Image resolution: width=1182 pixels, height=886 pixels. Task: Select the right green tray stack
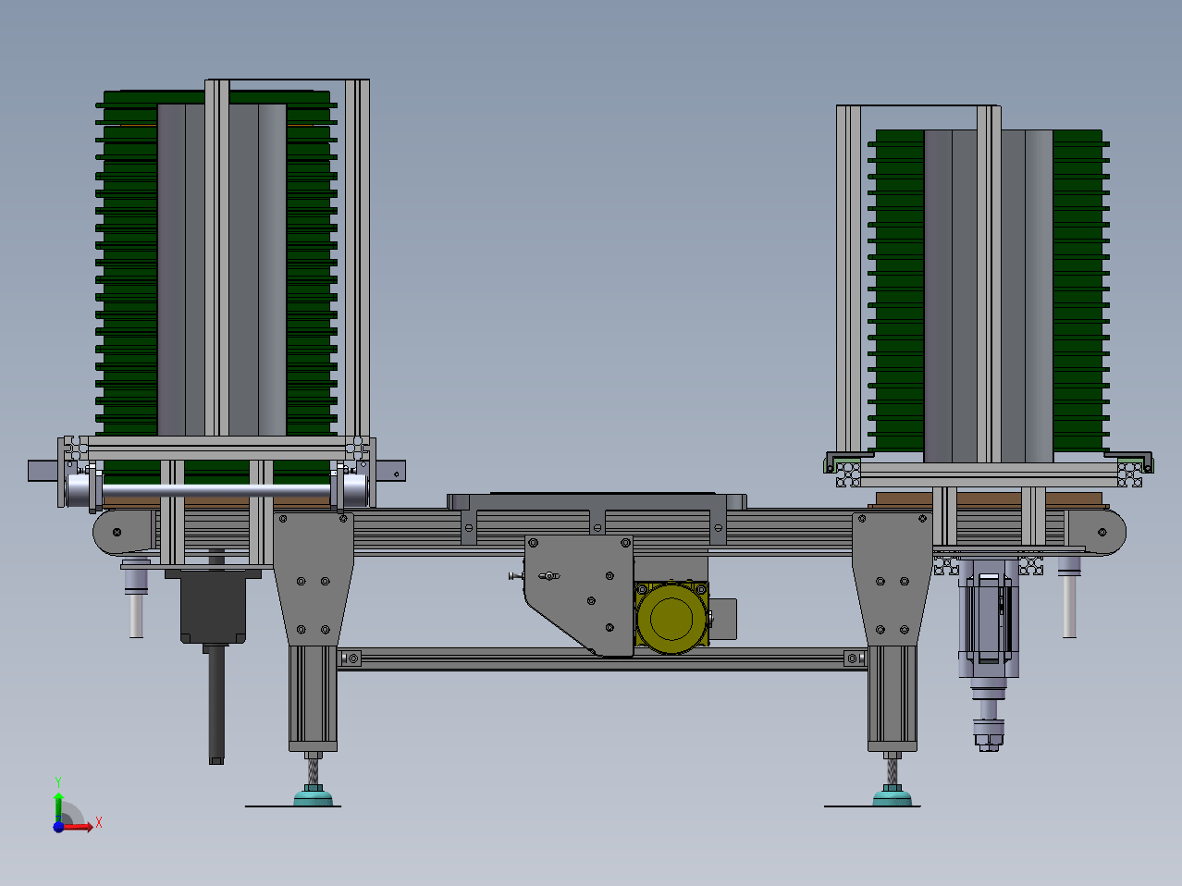[988, 291]
